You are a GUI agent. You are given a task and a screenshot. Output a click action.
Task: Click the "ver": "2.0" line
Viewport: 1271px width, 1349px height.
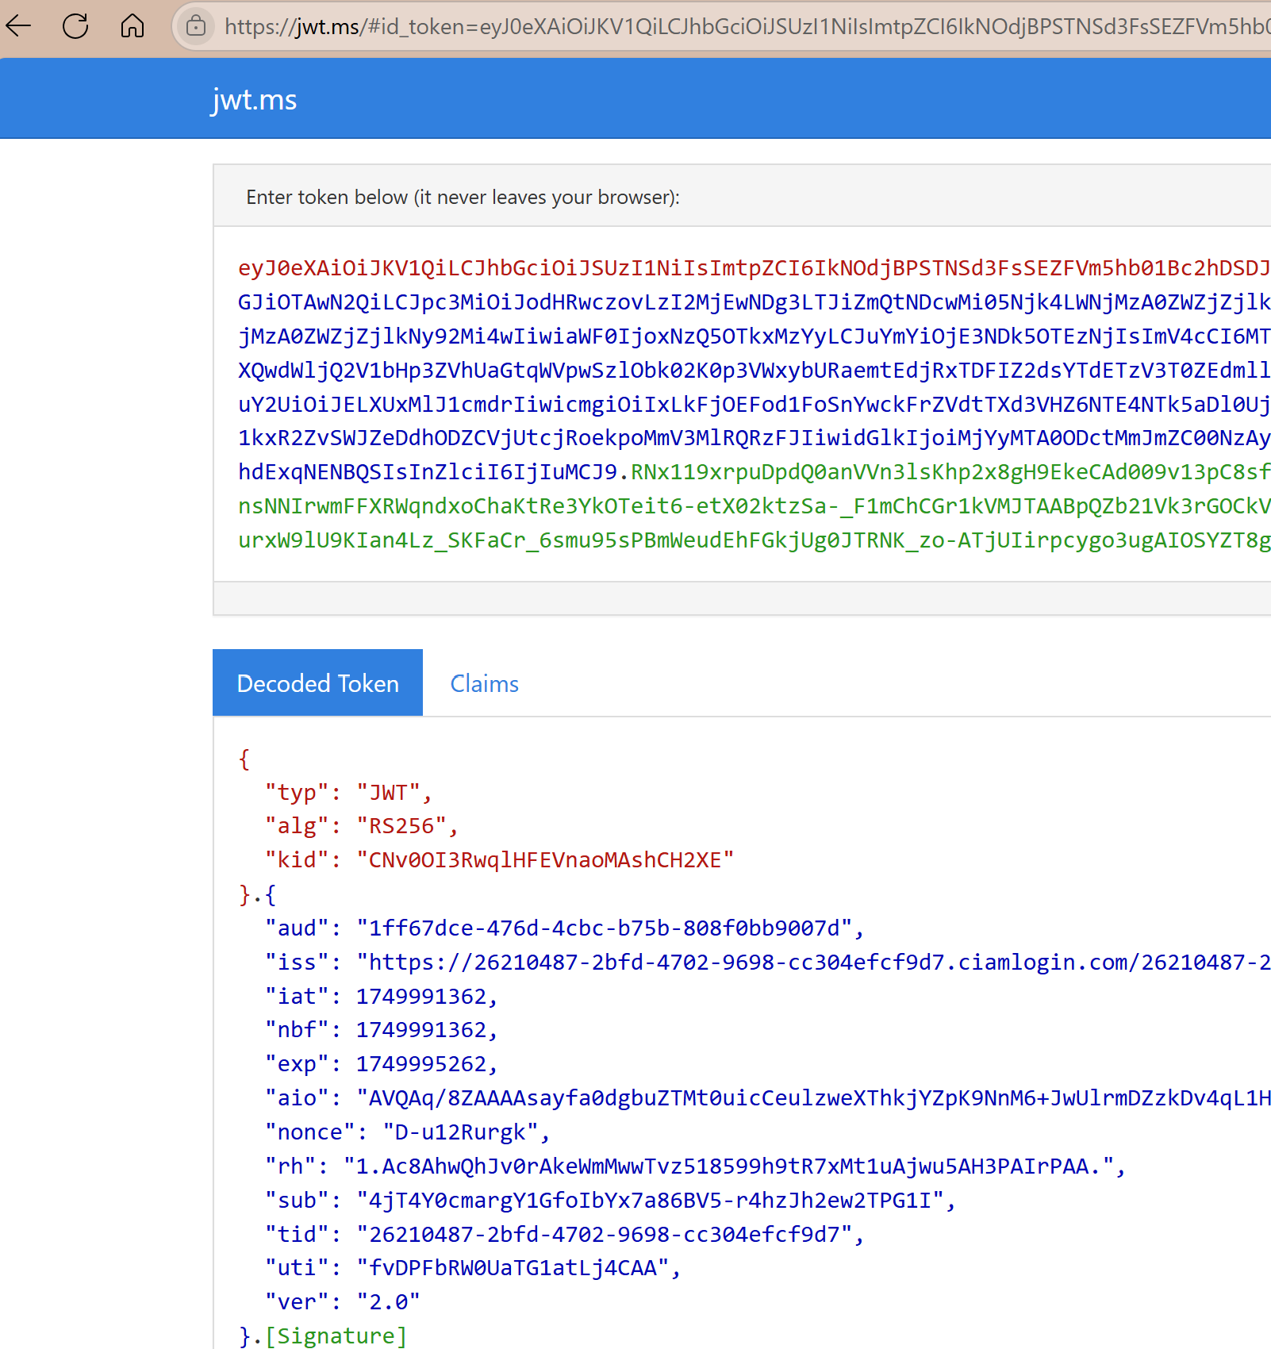coord(342,1302)
